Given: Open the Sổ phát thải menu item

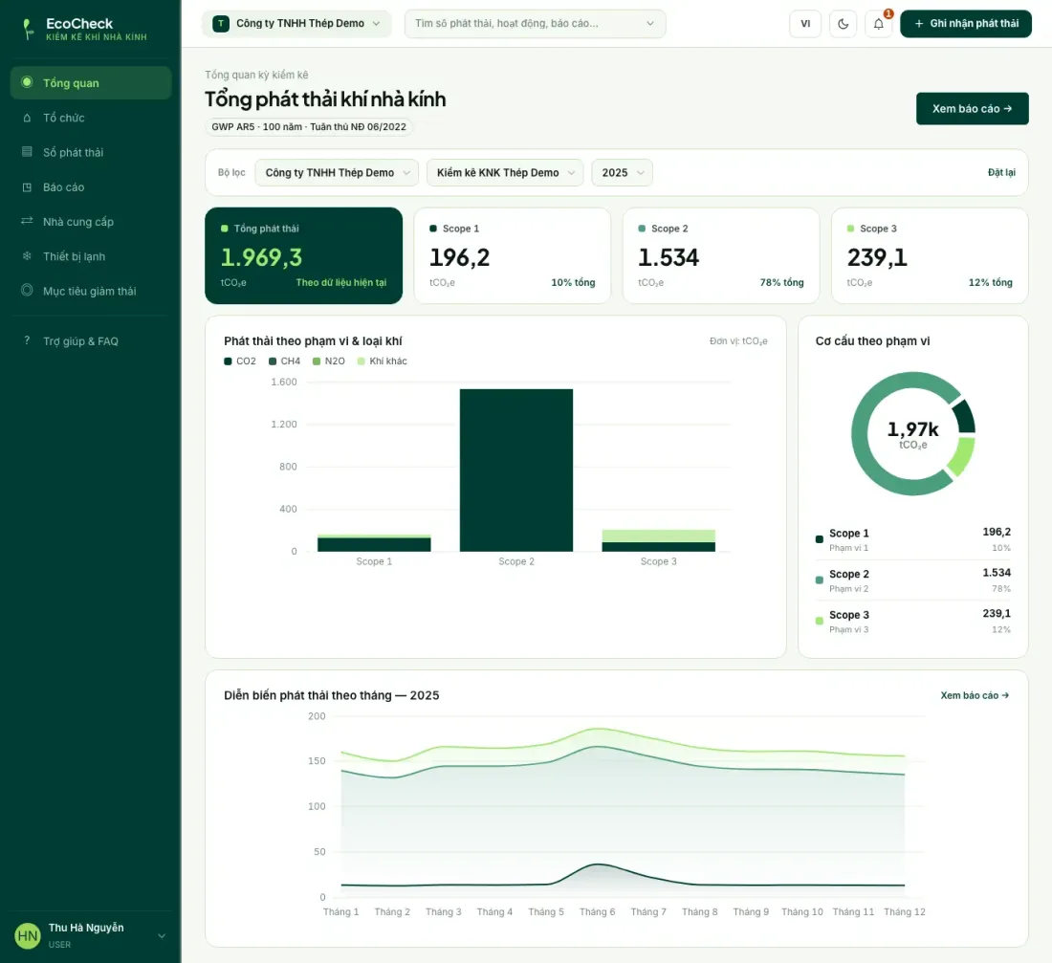Looking at the screenshot, I should (91, 152).
